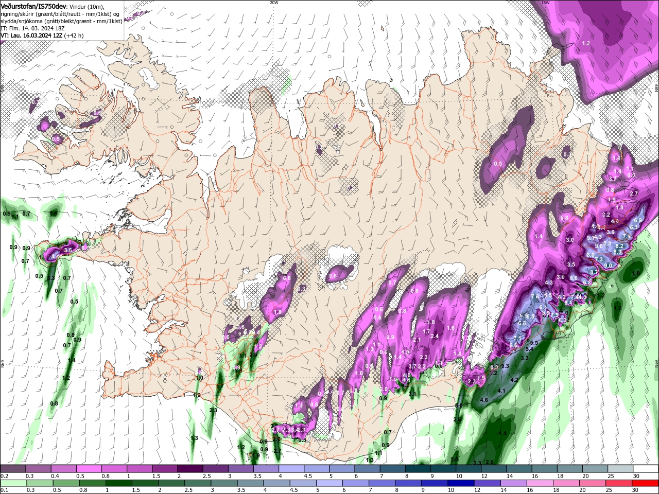
Task: Select top legend swatch between 20 and 25
Action: click(x=595, y=468)
